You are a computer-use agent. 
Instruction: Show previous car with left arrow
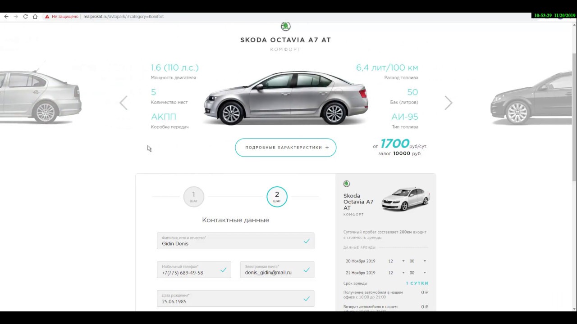(124, 103)
